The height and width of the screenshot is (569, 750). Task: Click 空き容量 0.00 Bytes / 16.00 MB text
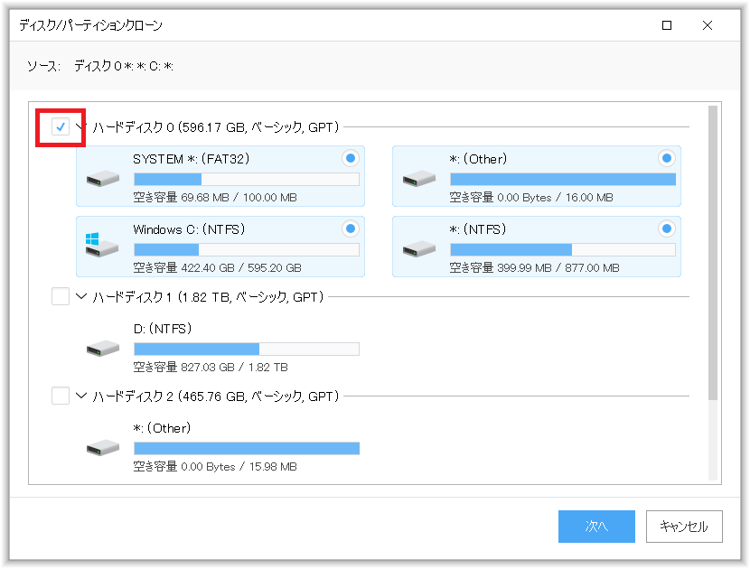(x=531, y=198)
